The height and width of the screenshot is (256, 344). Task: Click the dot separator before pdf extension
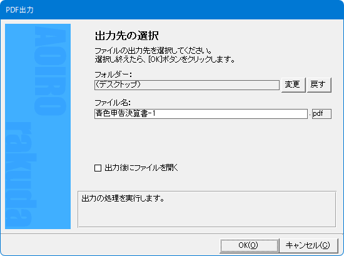pyautogui.click(x=310, y=115)
